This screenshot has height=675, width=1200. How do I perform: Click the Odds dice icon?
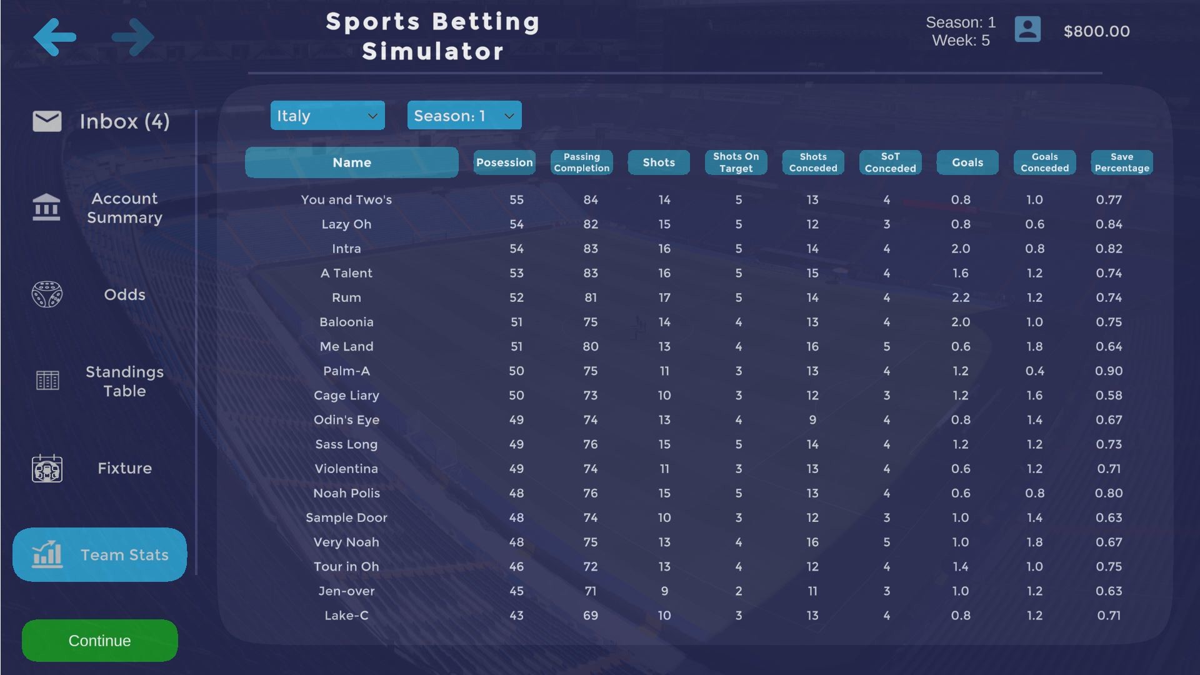tap(47, 294)
